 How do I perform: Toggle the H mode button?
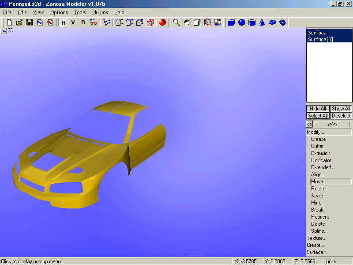click(64, 23)
